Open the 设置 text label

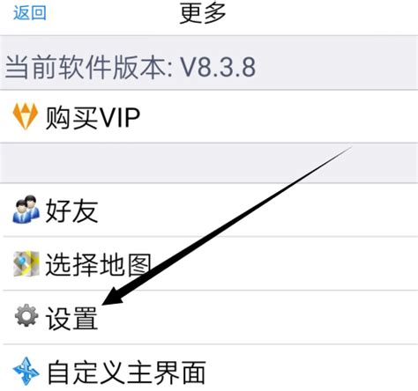click(71, 319)
